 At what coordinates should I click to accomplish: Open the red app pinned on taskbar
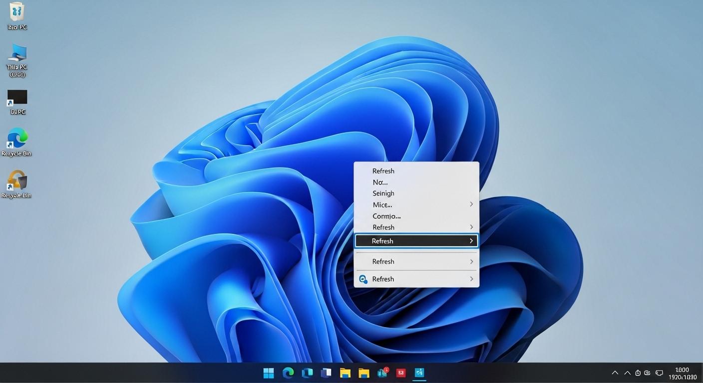(400, 373)
